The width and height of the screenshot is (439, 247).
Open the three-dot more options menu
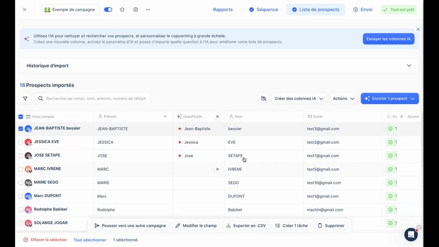pos(148,10)
